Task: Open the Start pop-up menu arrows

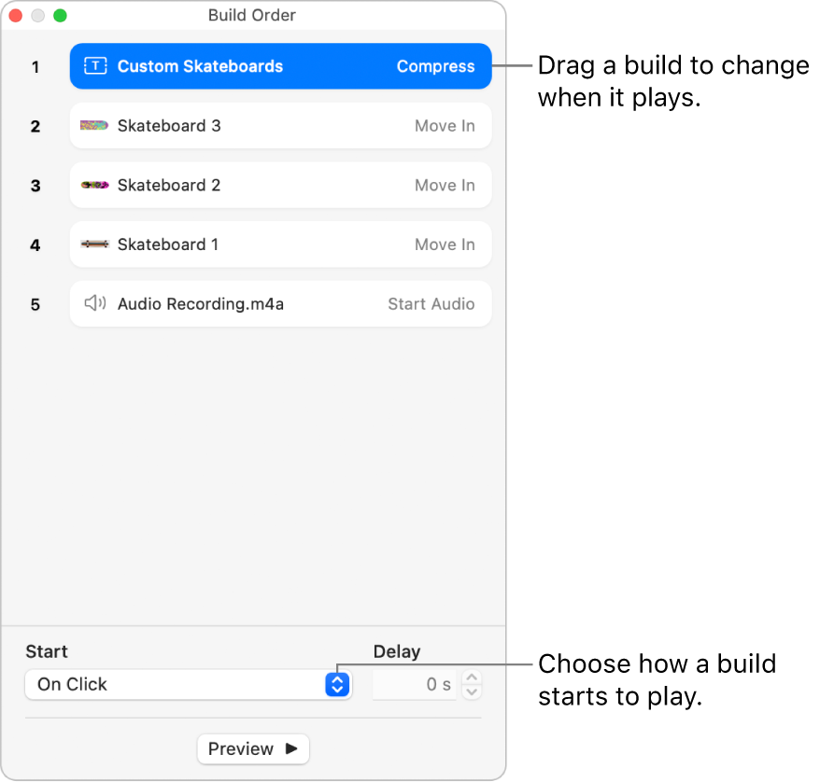Action: click(x=337, y=684)
